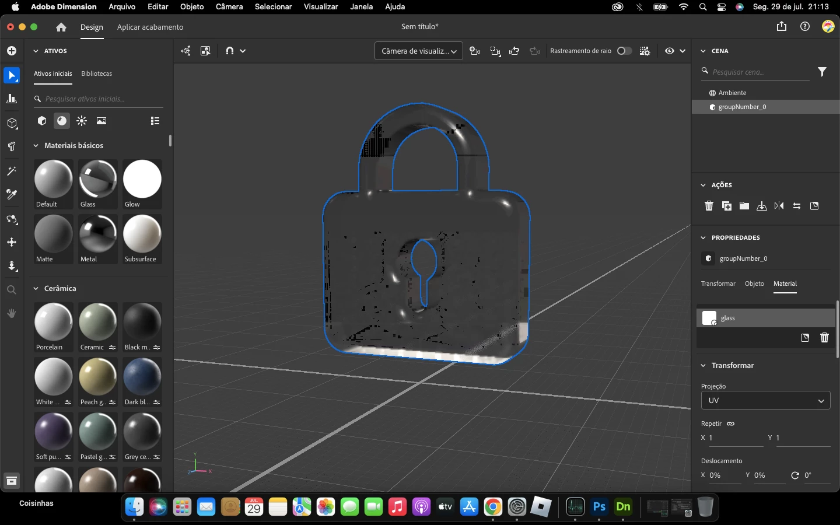Screen dimensions: 840x525
Task: Toggle the eye visibility icon in the canvas toolbar
Action: (x=669, y=51)
